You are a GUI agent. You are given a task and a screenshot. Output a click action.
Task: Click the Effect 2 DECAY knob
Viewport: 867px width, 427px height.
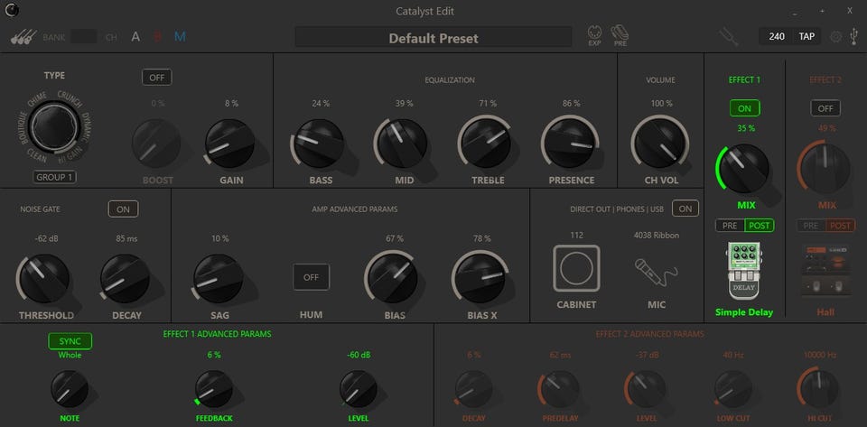coord(473,389)
